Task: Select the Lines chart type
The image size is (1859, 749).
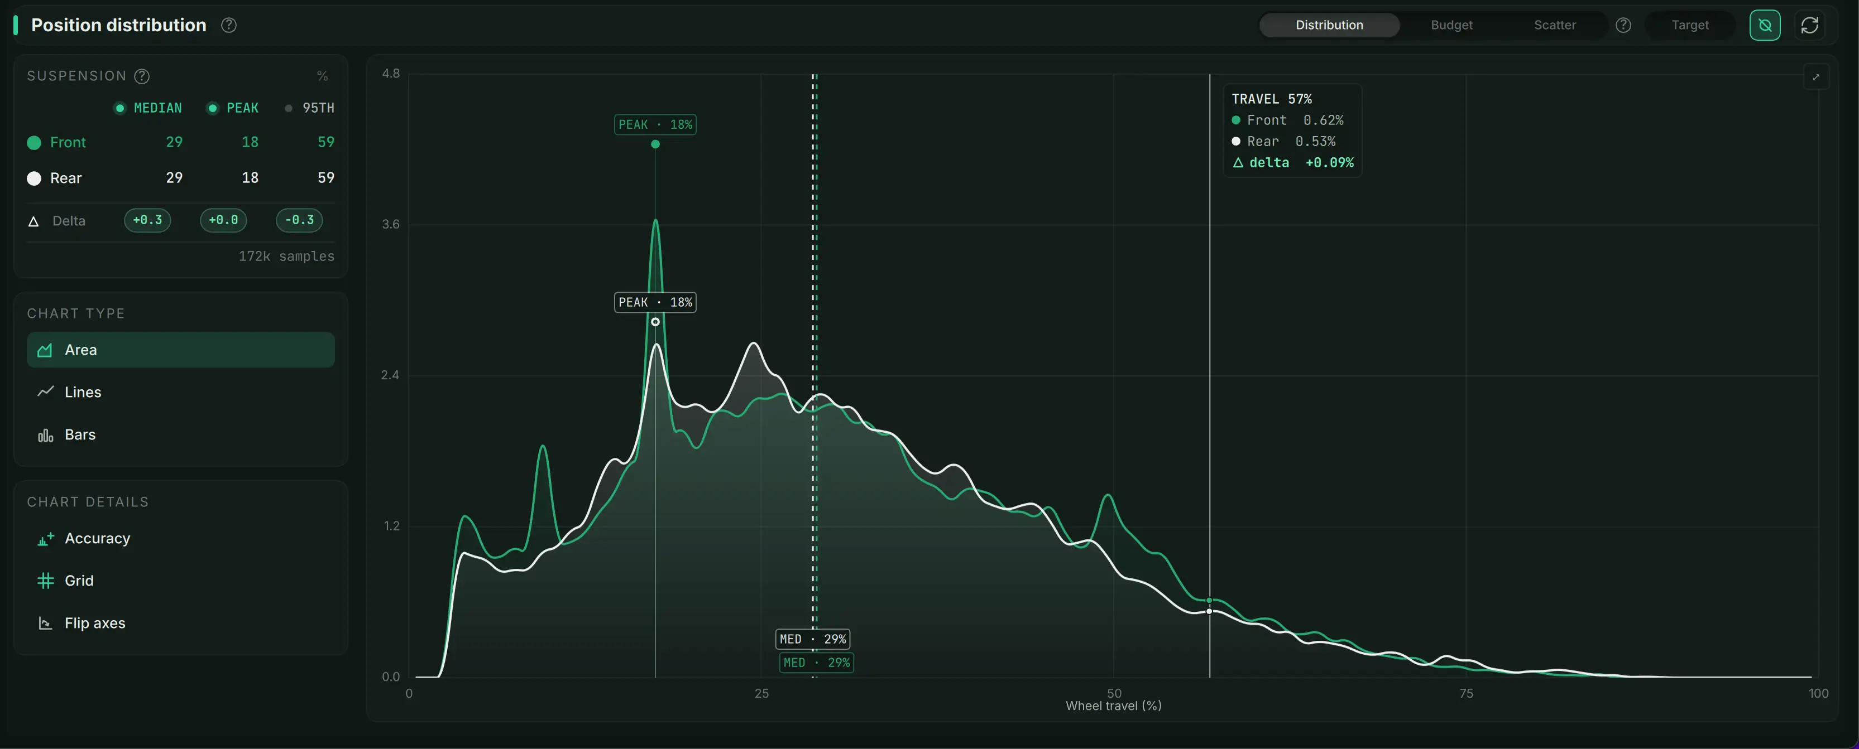Action: 180,392
